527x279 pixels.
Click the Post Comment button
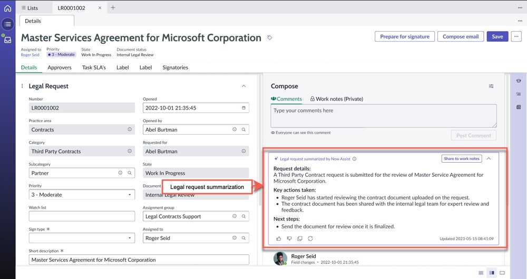click(x=474, y=135)
